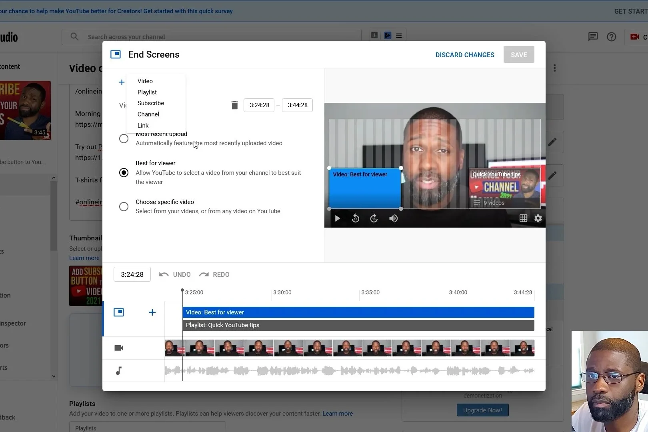Choose Subscribe from the add element menu
The height and width of the screenshot is (432, 648).
click(150, 103)
